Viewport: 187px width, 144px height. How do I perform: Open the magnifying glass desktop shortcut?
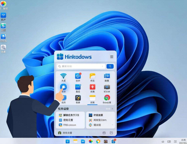(x=3, y=47)
